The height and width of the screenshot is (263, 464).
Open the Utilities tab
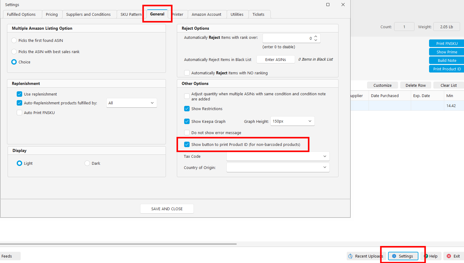[x=237, y=14]
